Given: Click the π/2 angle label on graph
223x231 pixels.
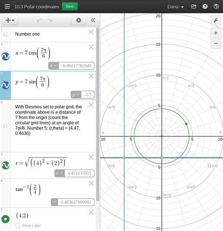Looking at the screenshot, I should pos(166,78).
